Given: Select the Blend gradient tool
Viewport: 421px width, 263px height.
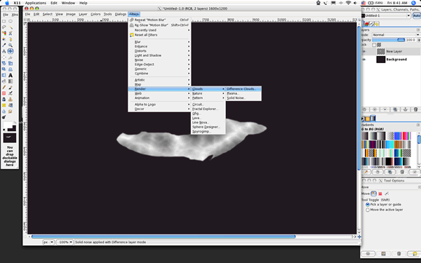Looking at the screenshot, I should [11, 81].
